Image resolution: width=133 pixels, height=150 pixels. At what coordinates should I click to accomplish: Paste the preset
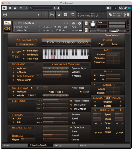[x=114, y=44]
